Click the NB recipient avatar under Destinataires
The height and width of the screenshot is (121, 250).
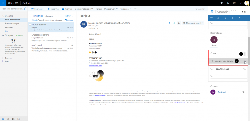click(214, 40)
